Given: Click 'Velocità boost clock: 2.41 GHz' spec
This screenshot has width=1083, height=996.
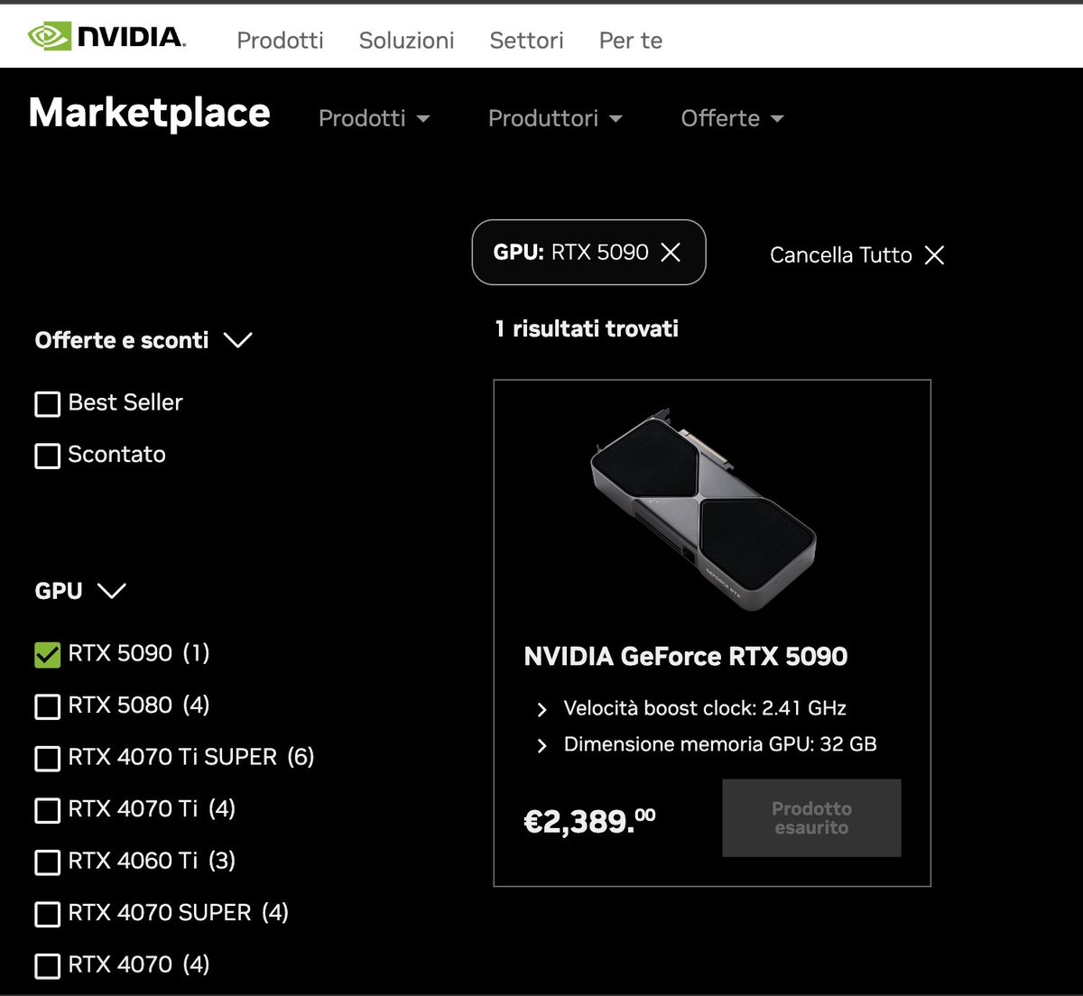Looking at the screenshot, I should pyautogui.click(x=705, y=708).
